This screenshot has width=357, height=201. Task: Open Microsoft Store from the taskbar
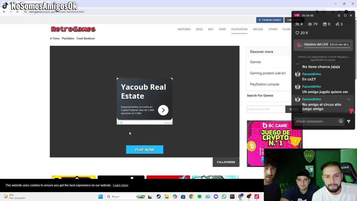[x=183, y=197]
